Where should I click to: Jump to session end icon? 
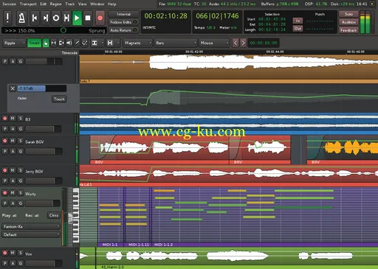[x=45, y=18]
